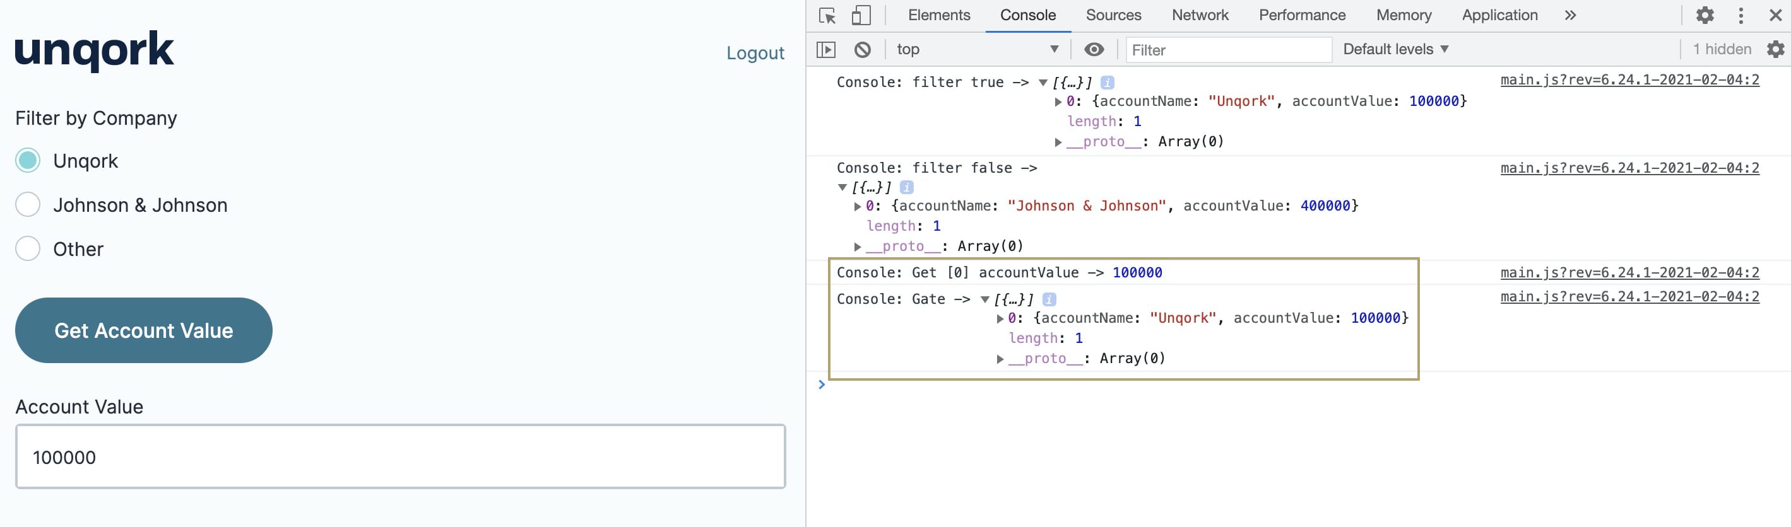Screen dimensions: 1791x527
Task: Click the Get Account Value button
Action: 144,330
